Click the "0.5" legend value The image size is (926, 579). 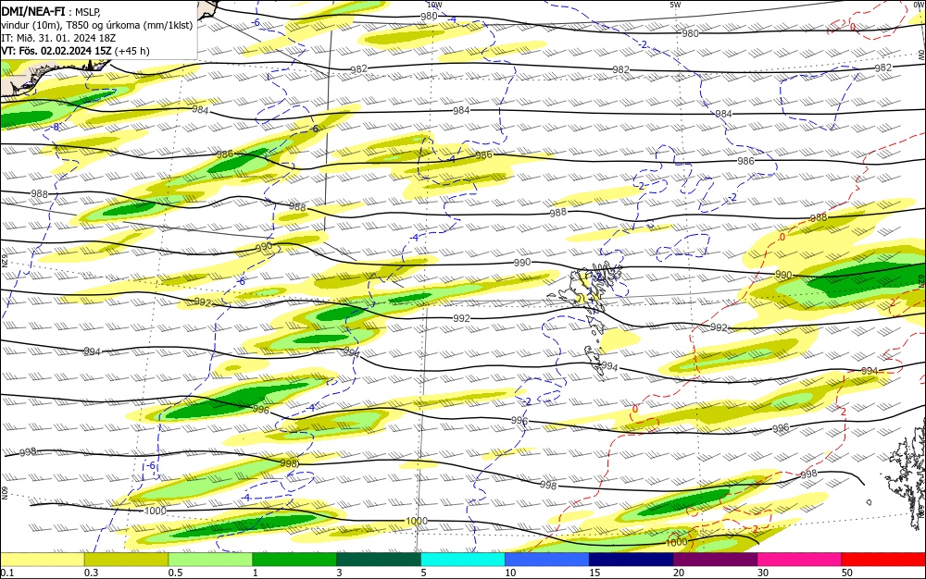[175, 573]
